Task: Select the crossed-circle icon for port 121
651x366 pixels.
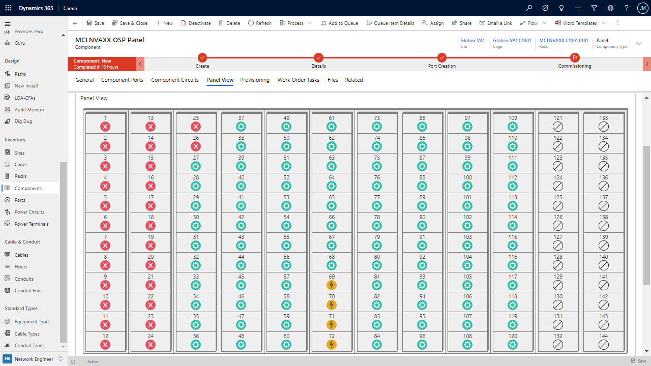Action: click(558, 127)
